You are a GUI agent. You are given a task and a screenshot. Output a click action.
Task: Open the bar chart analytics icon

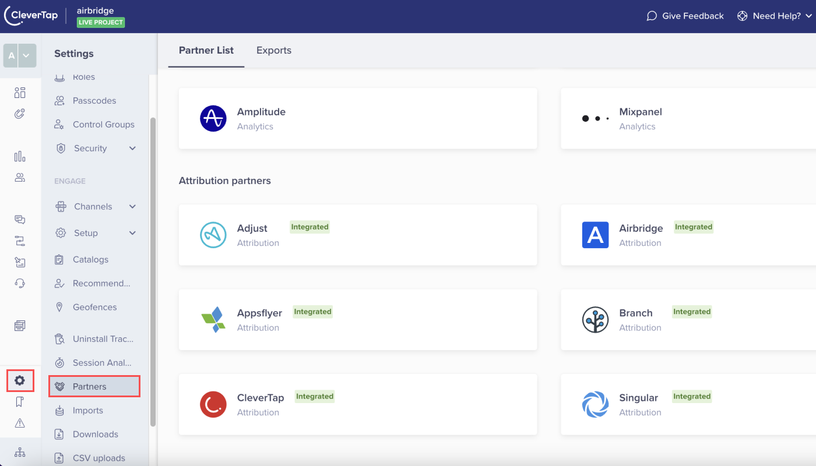click(20, 156)
